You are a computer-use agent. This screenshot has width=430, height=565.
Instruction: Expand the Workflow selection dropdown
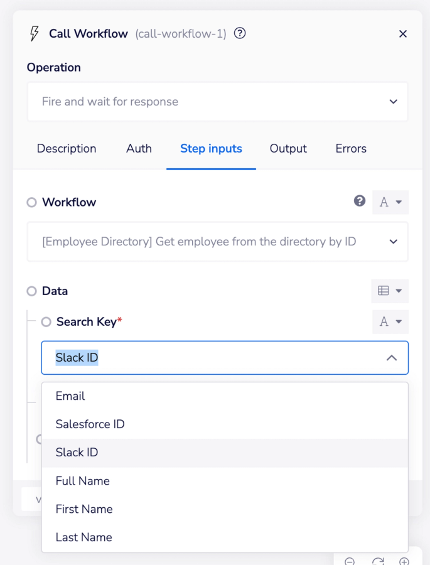point(218,242)
